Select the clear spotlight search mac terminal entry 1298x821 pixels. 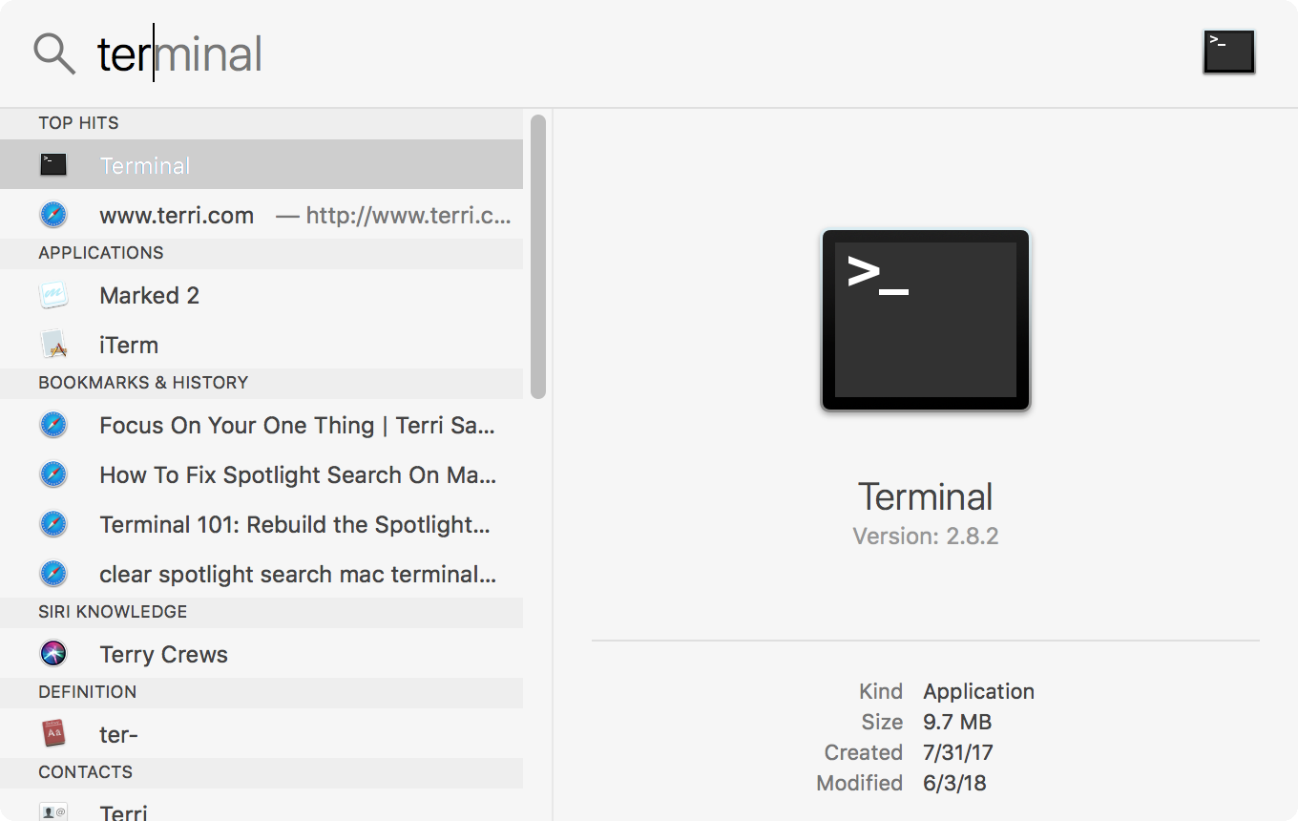tap(296, 574)
